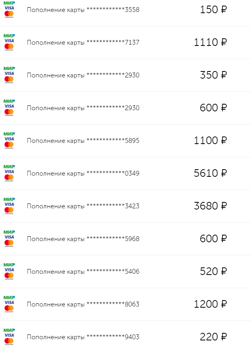Click the 3680 ₽ amount
Image resolution: width=251 pixels, height=350 pixels.
[210, 206]
